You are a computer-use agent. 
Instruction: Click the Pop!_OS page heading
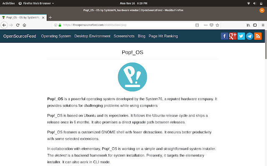pyautogui.click(x=133, y=52)
